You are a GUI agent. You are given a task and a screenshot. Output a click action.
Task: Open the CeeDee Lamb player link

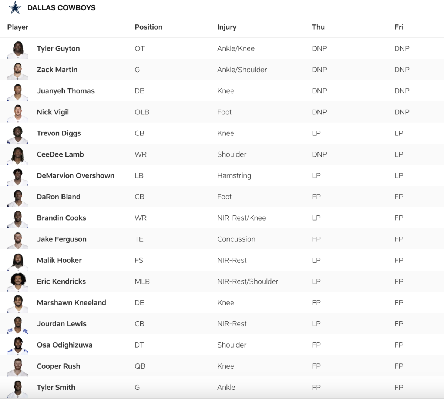(x=60, y=154)
